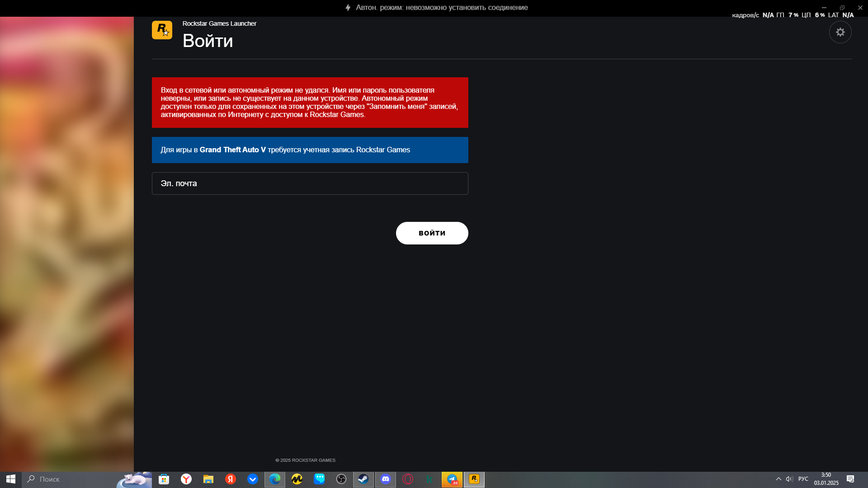
Task: Open the green K app on taskbar
Action: (430, 479)
